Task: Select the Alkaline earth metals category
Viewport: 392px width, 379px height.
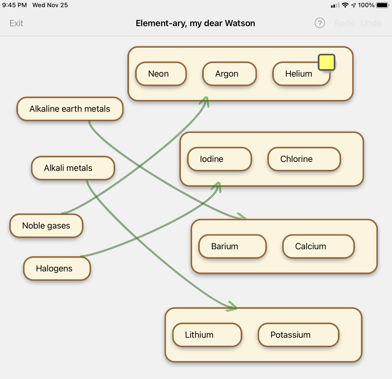Action: 70,109
